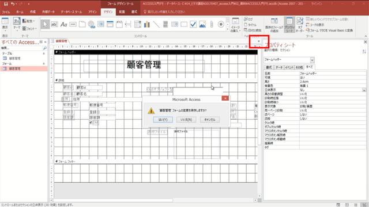The width and height of the screenshot is (369, 207).
Task: Choose the Select pointer control tool
Action: coord(45,24)
